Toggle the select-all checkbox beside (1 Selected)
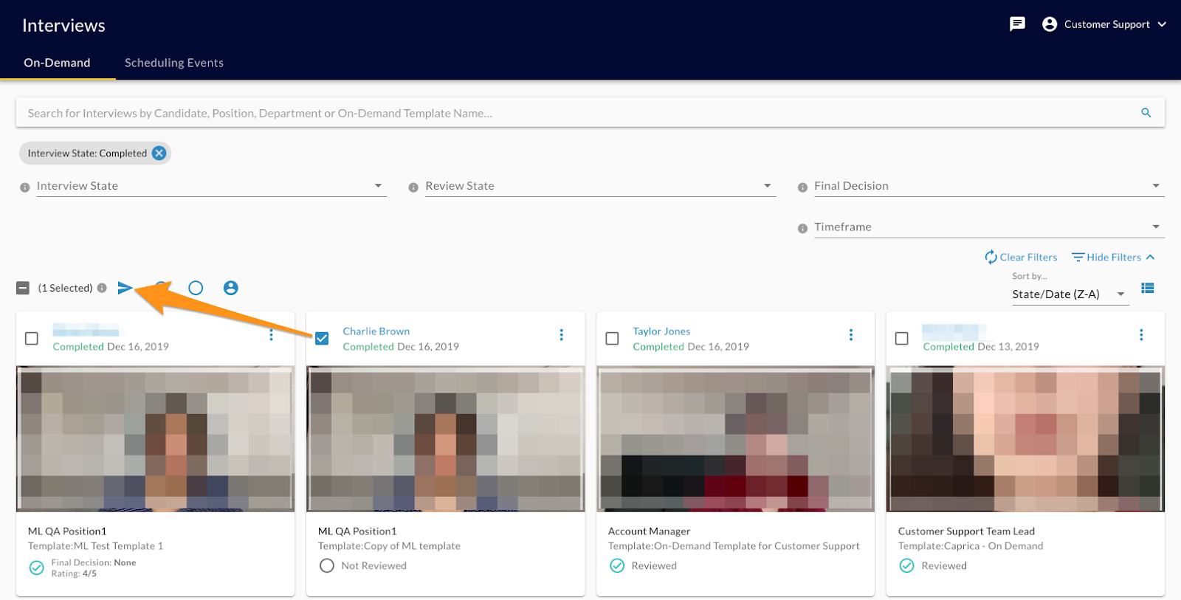Viewport: 1181px width, 600px height. 23,288
